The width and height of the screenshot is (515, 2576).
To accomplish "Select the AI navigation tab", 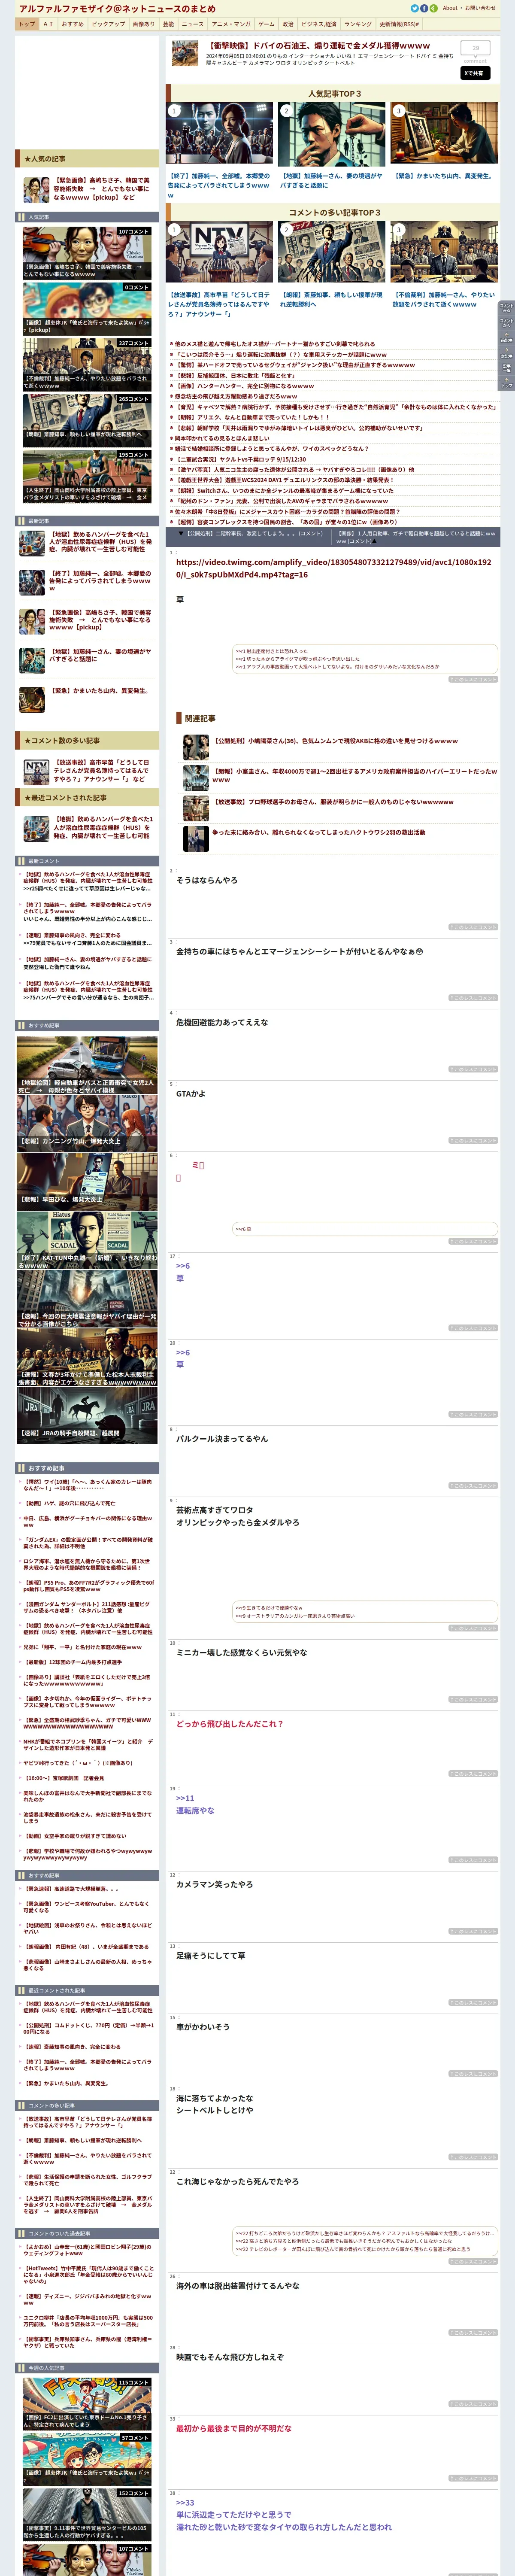I will [48, 24].
